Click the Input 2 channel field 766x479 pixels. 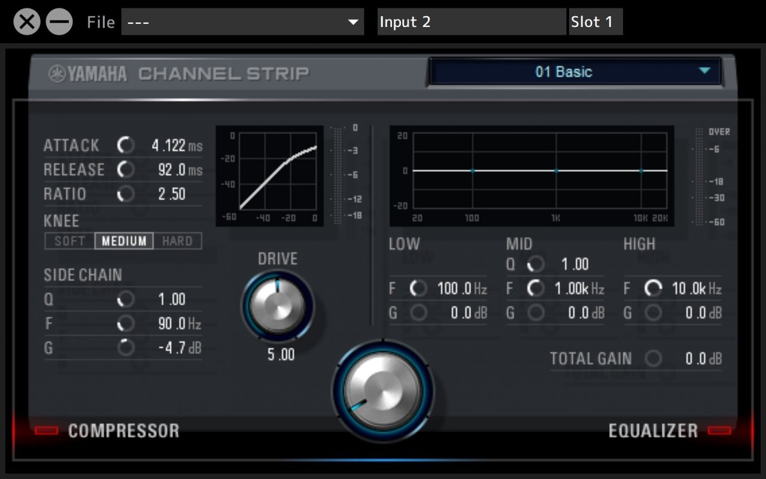pos(472,22)
